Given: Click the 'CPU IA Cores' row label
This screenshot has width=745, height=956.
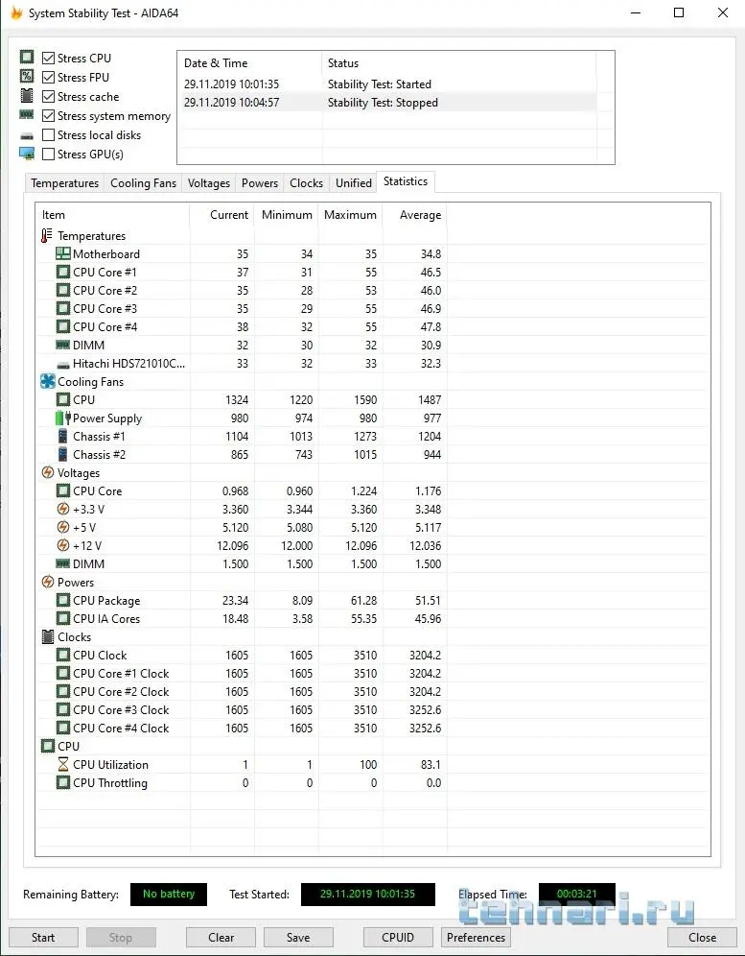Looking at the screenshot, I should (106, 619).
